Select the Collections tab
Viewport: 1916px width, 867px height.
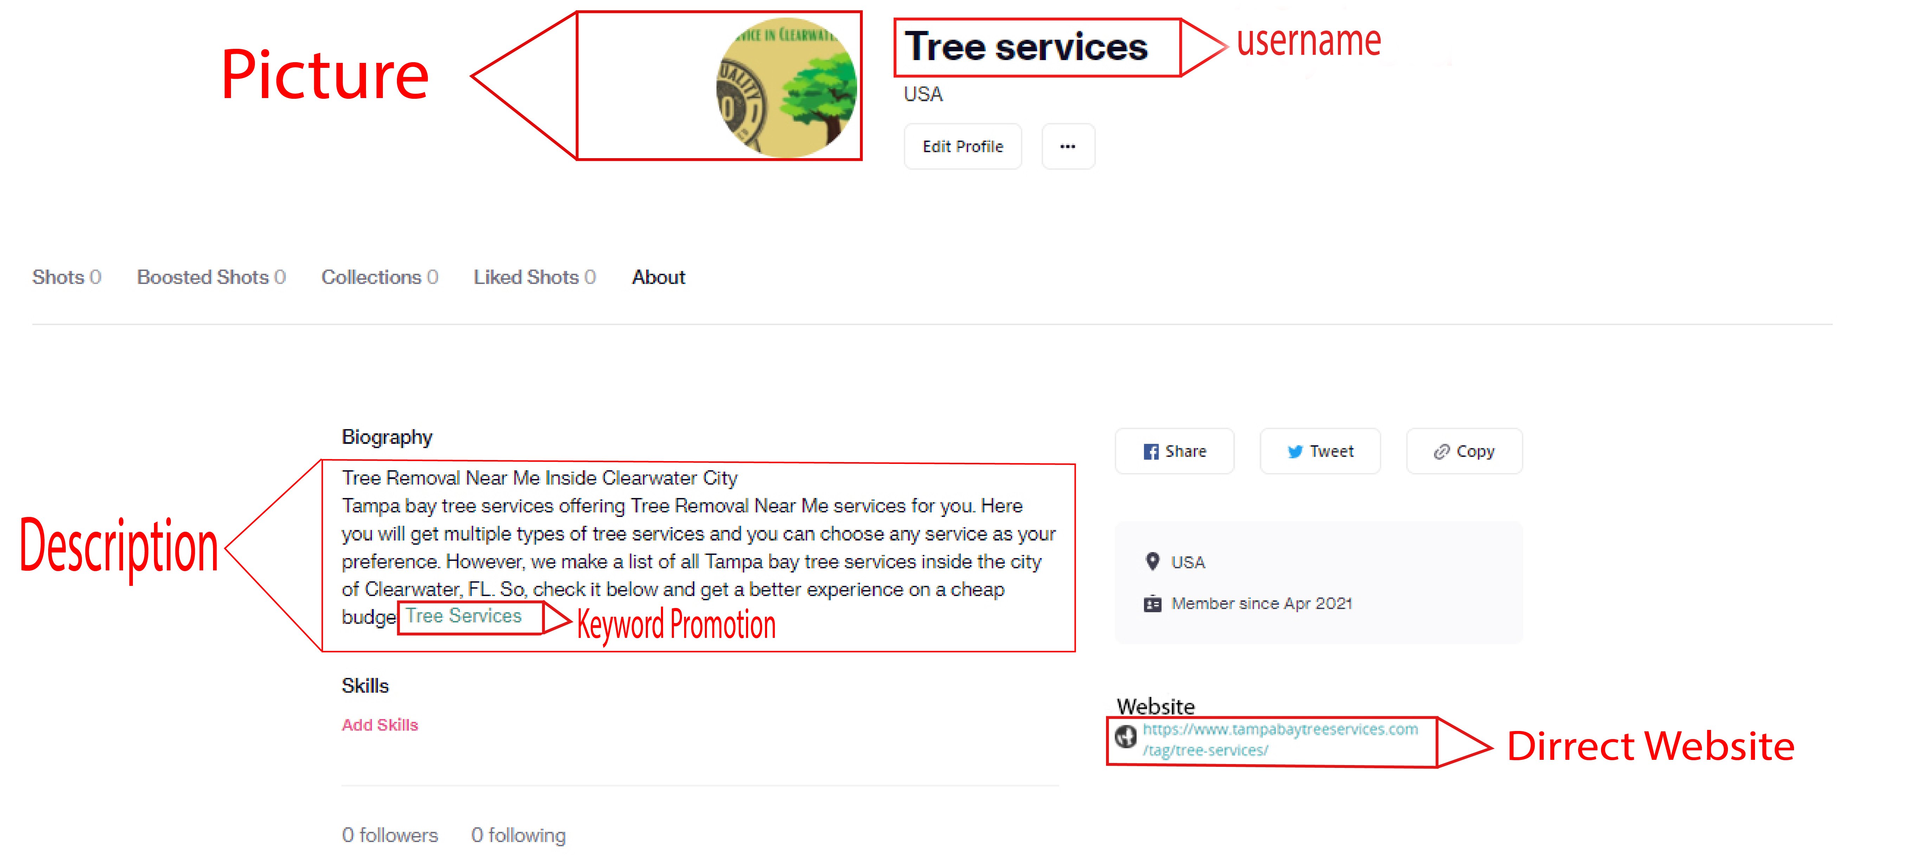pyautogui.click(x=379, y=277)
